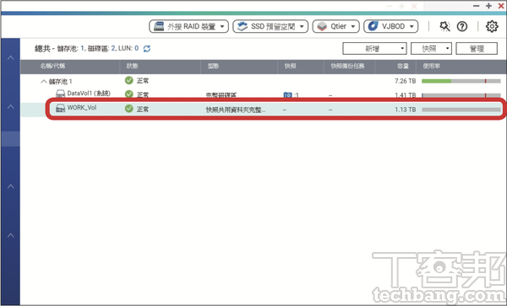Refresh the storage summary with refresh icon

pyautogui.click(x=147, y=49)
